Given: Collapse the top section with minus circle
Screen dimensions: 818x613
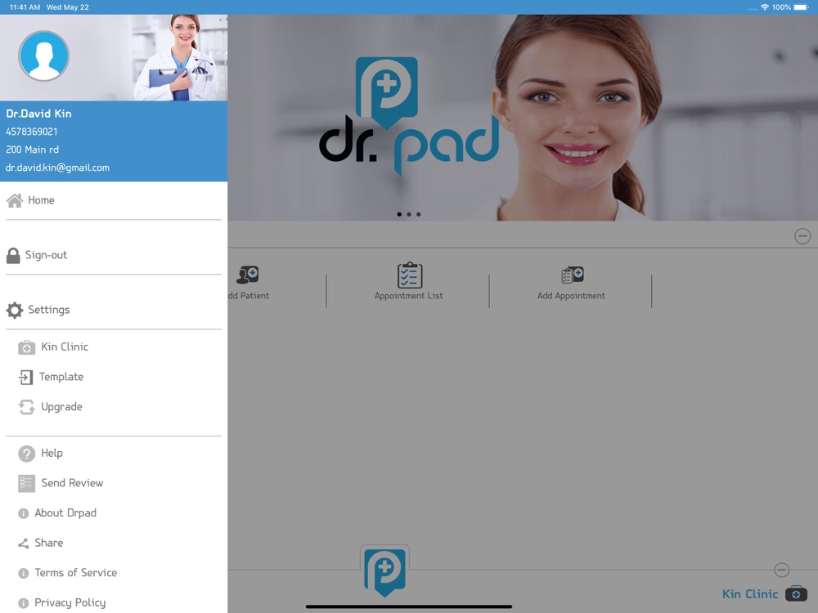Looking at the screenshot, I should click(x=802, y=236).
